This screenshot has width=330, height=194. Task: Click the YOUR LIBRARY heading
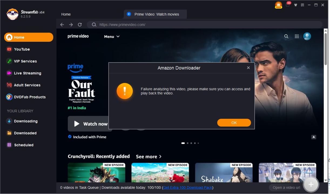coord(20,111)
